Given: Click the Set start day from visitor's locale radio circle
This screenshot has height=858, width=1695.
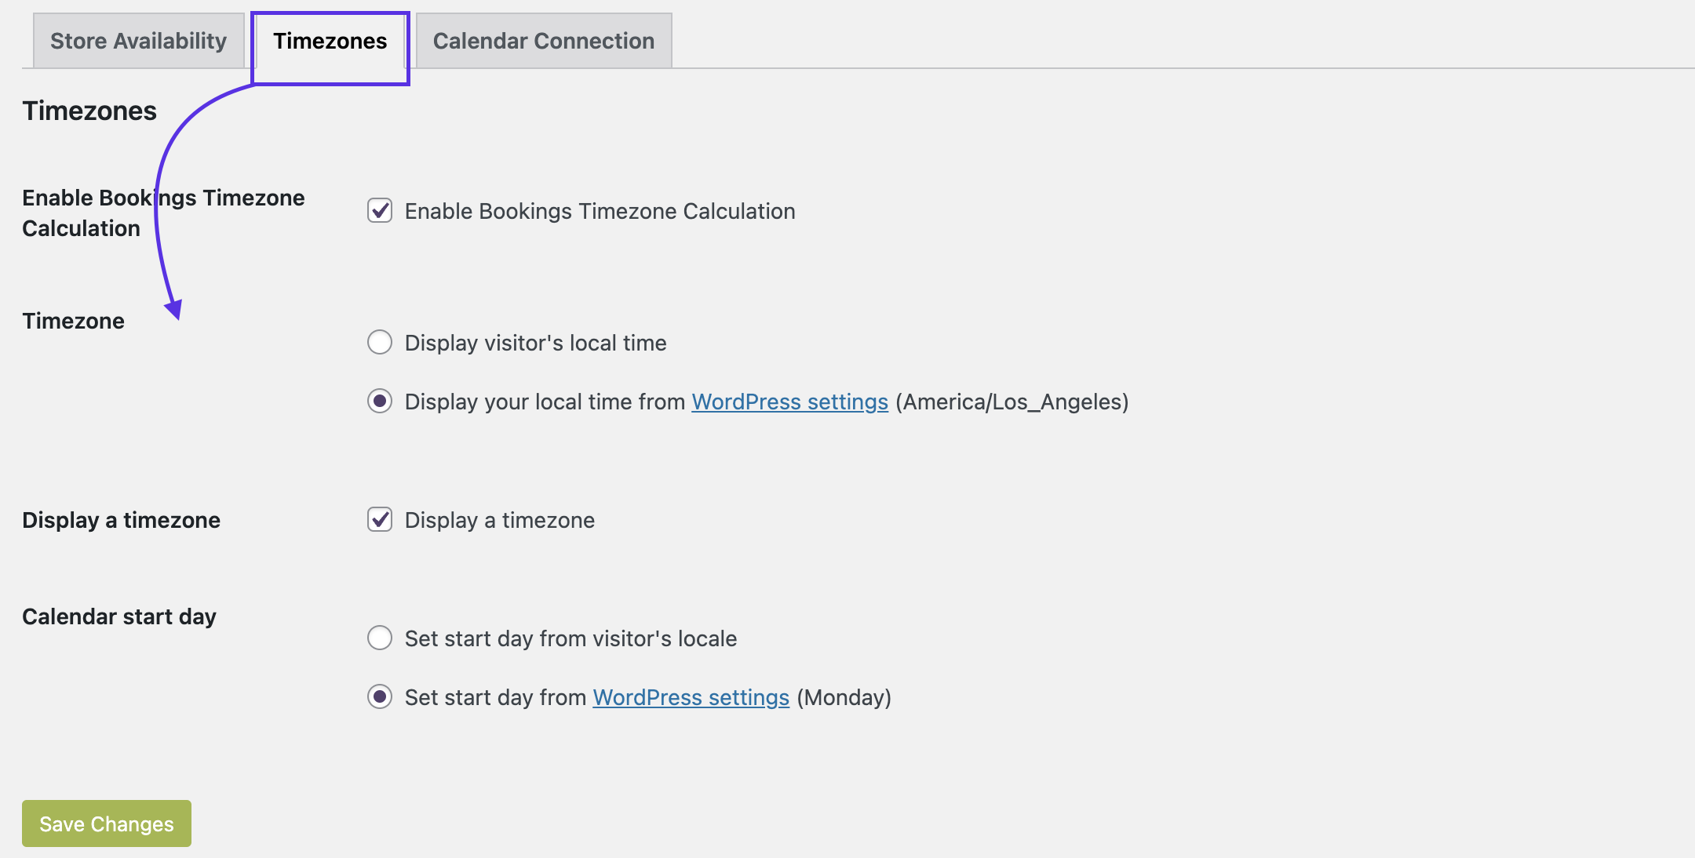Looking at the screenshot, I should pos(379,638).
